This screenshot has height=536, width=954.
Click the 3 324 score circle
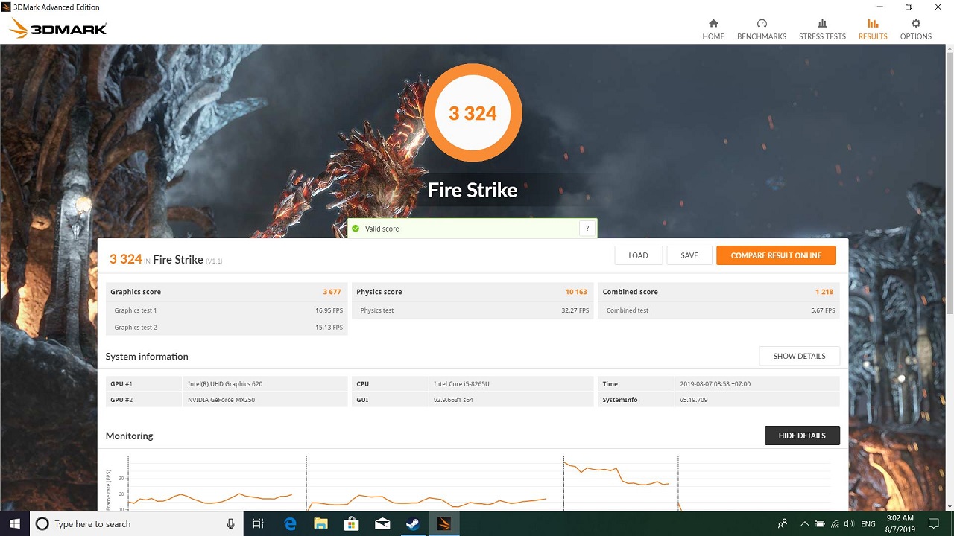click(x=473, y=113)
